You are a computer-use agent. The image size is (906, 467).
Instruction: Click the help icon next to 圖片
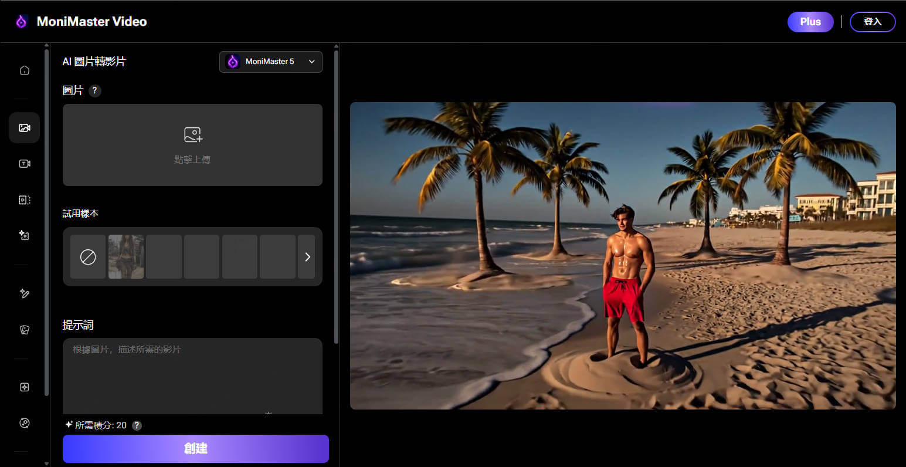point(95,90)
